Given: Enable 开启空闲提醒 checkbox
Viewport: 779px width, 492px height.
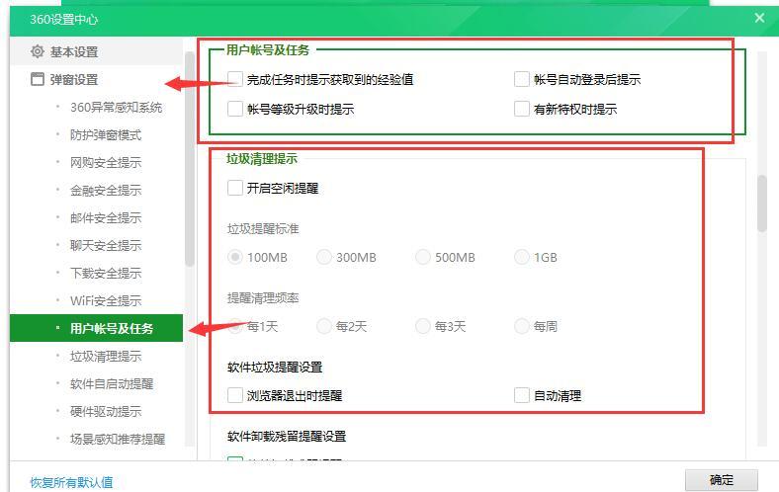Looking at the screenshot, I should point(235,188).
